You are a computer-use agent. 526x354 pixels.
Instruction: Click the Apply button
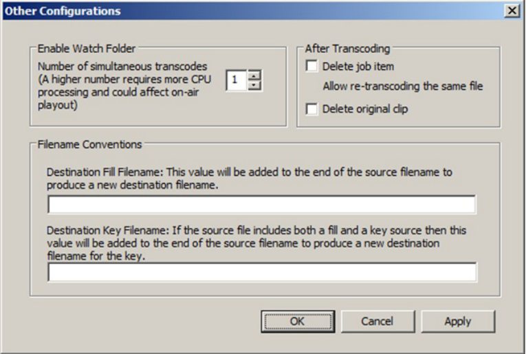coord(457,321)
